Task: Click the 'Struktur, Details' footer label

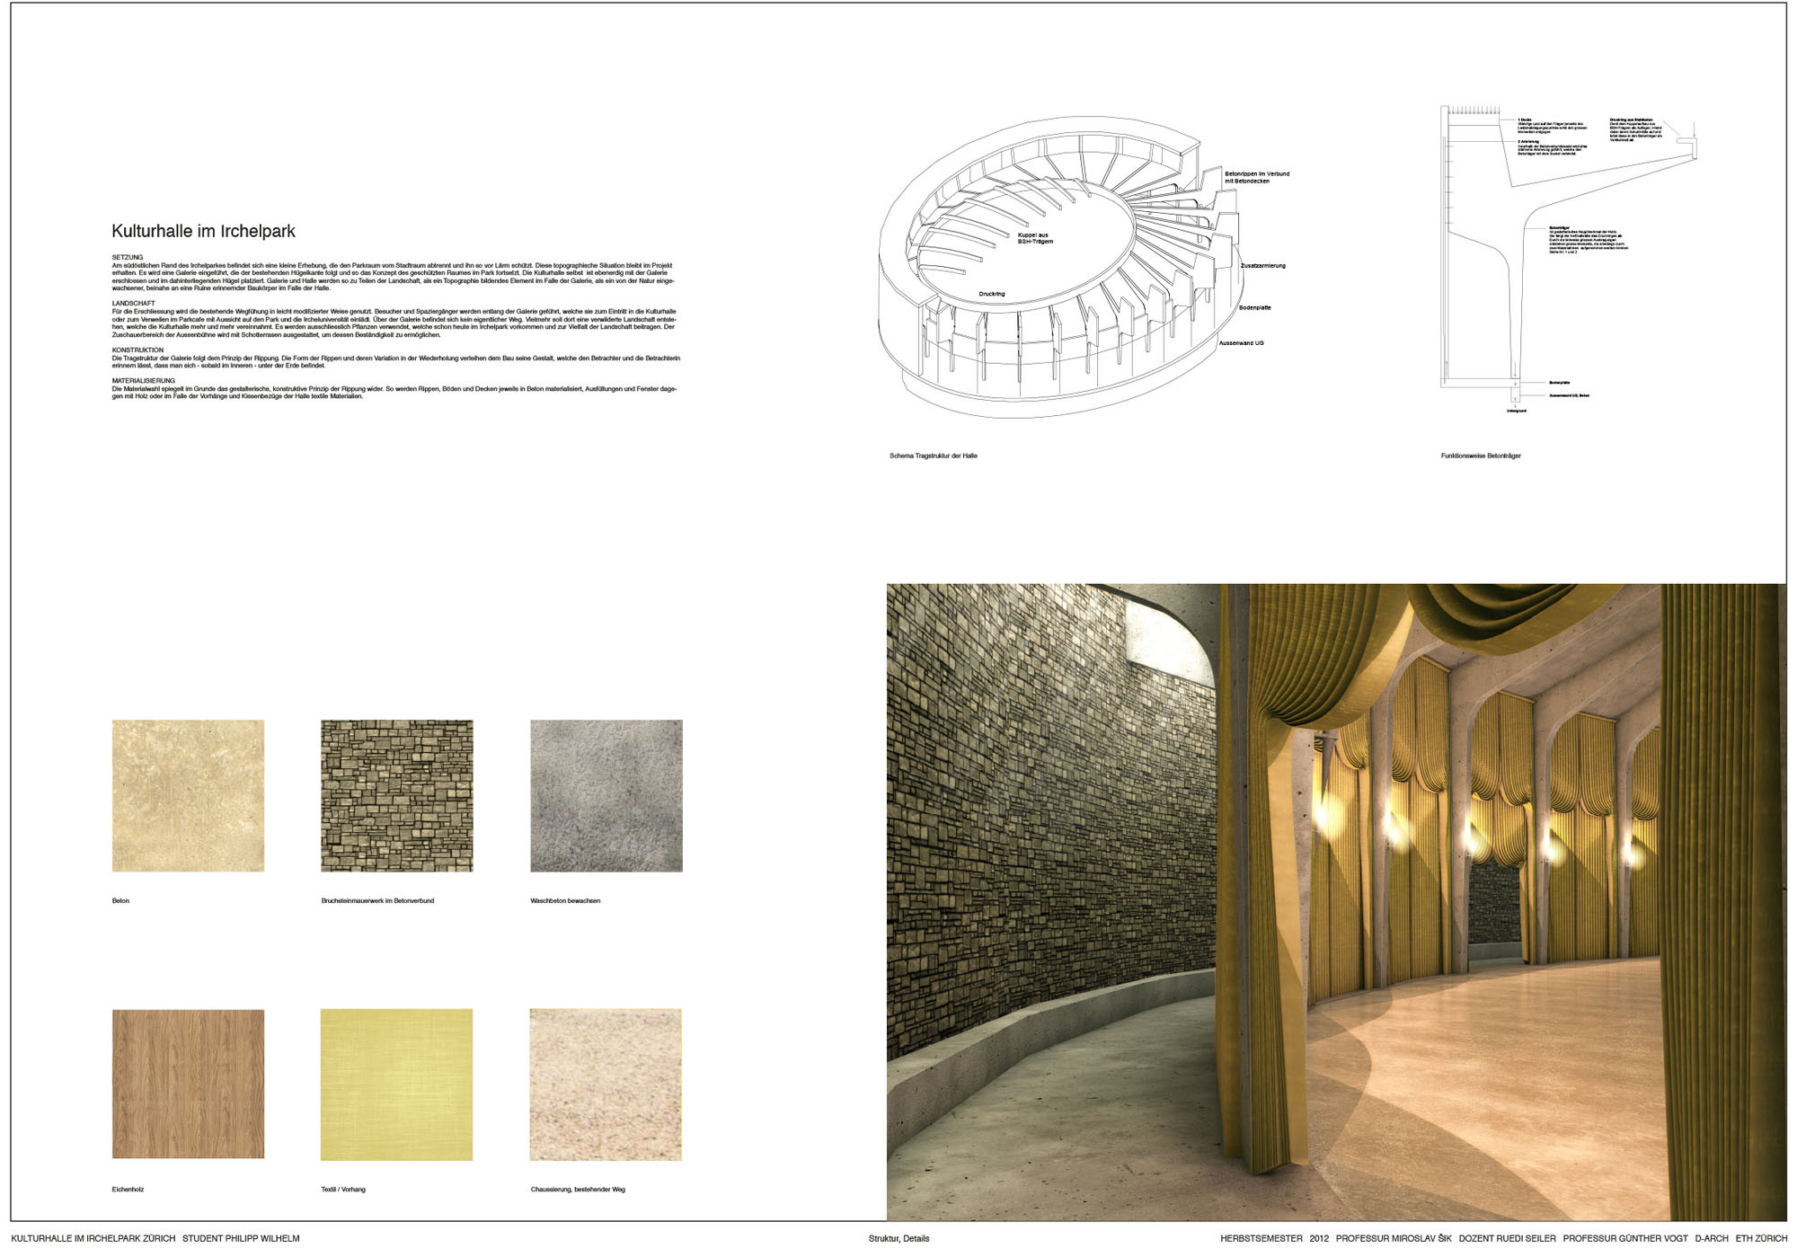Action: [x=898, y=1239]
